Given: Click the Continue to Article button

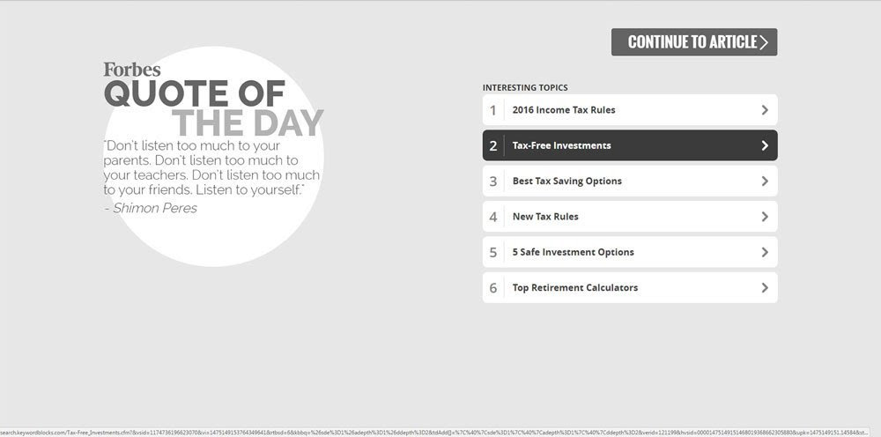Looking at the screenshot, I should click(692, 42).
